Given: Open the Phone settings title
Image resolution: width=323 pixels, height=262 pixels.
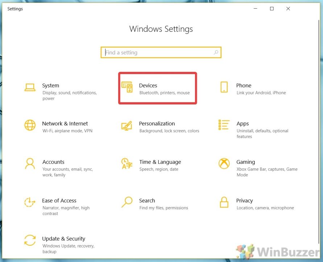Looking at the screenshot, I should point(244,85).
